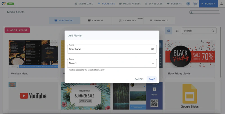The image size is (225, 114).
Task: Save the new playlist
Action: pyautogui.click(x=152, y=79)
